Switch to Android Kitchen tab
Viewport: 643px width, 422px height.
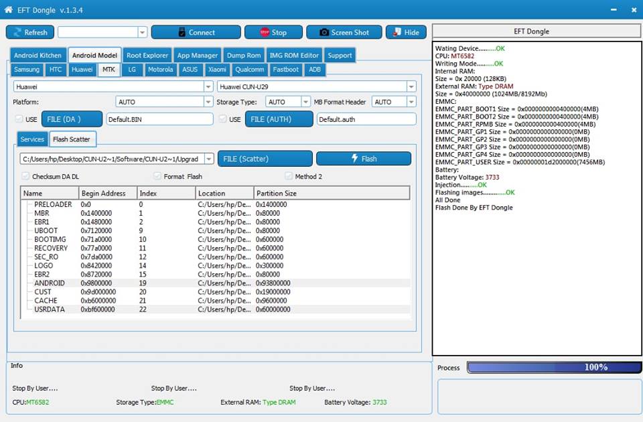click(x=38, y=56)
